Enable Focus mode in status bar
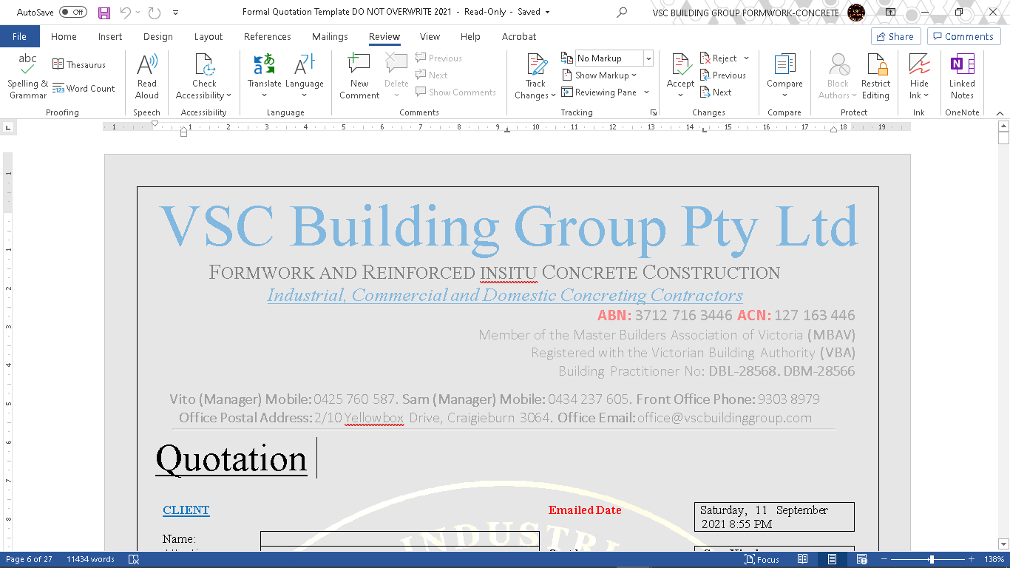Image resolution: width=1010 pixels, height=568 pixels. (761, 559)
